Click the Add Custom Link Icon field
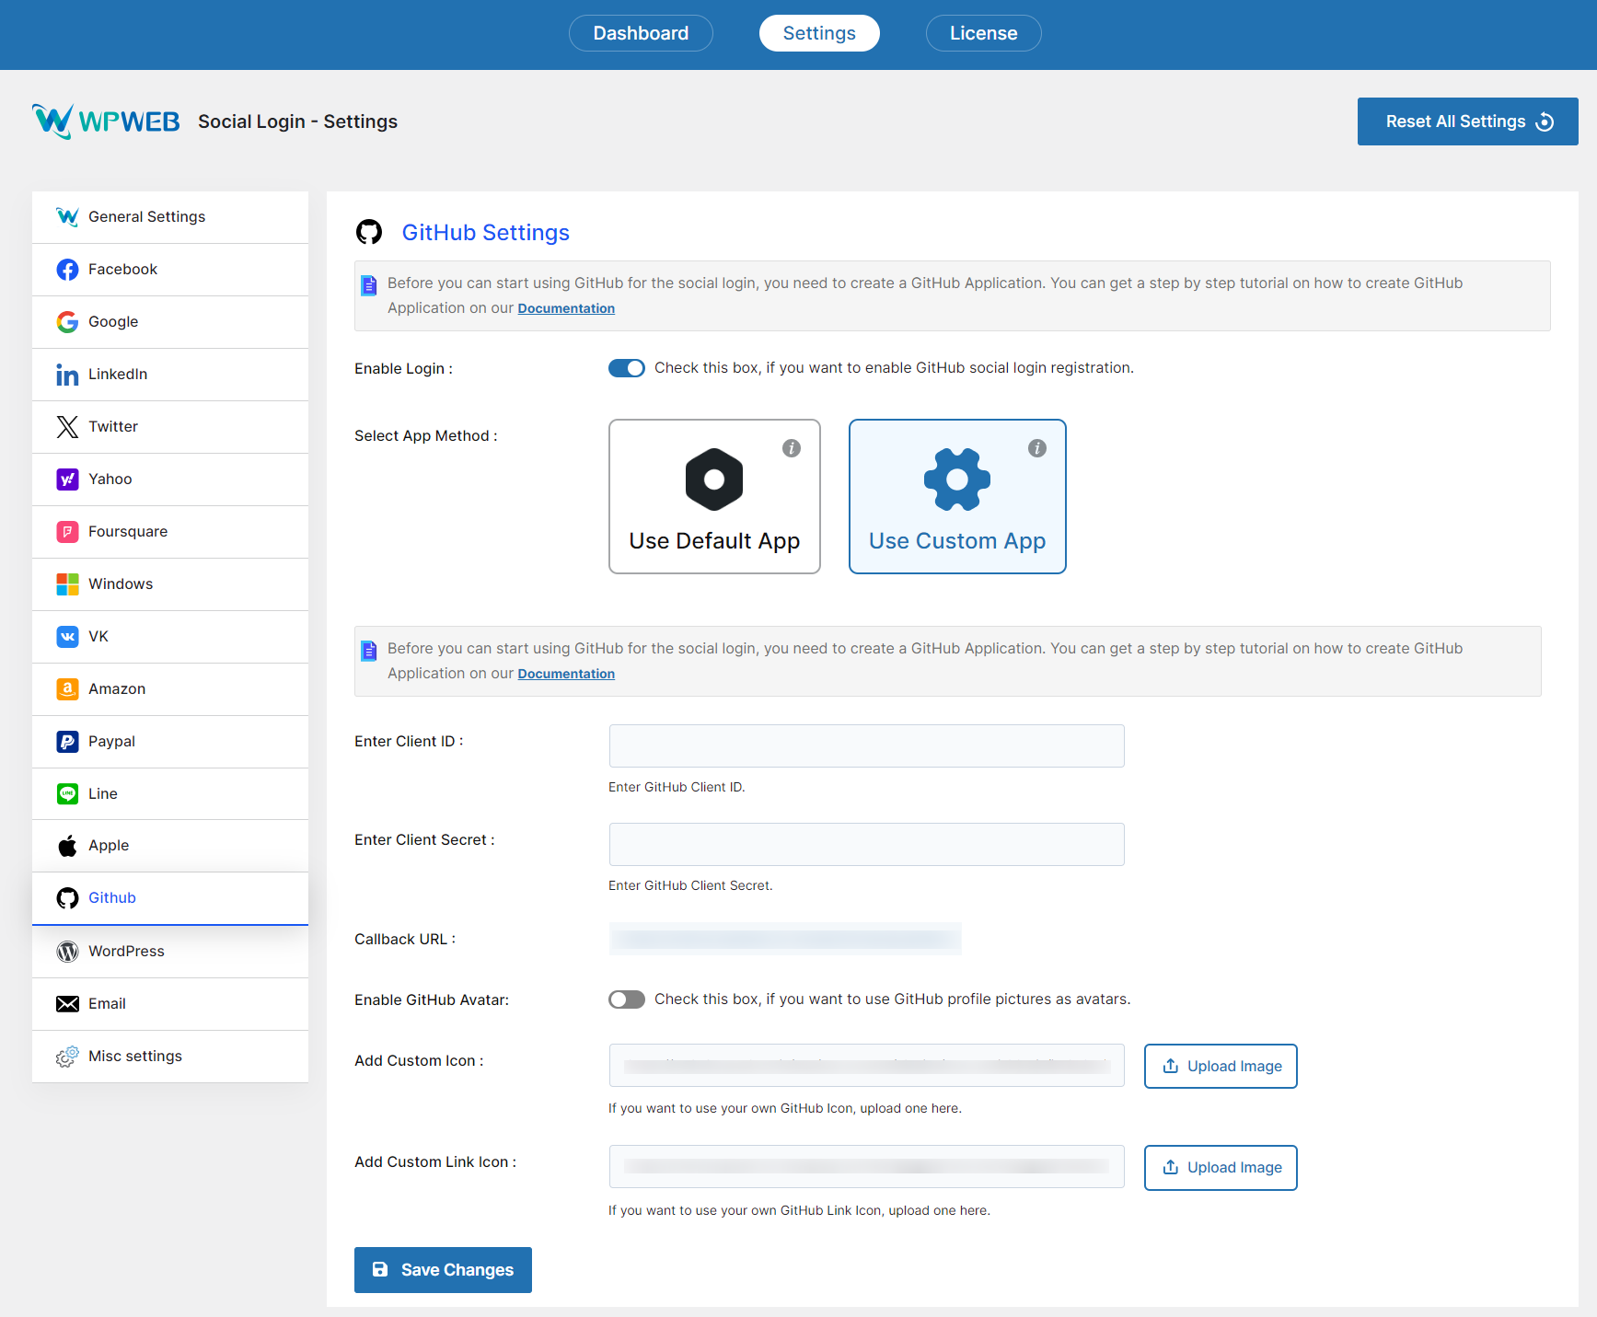Screen dimensions: 1597x1317 tap(867, 1167)
